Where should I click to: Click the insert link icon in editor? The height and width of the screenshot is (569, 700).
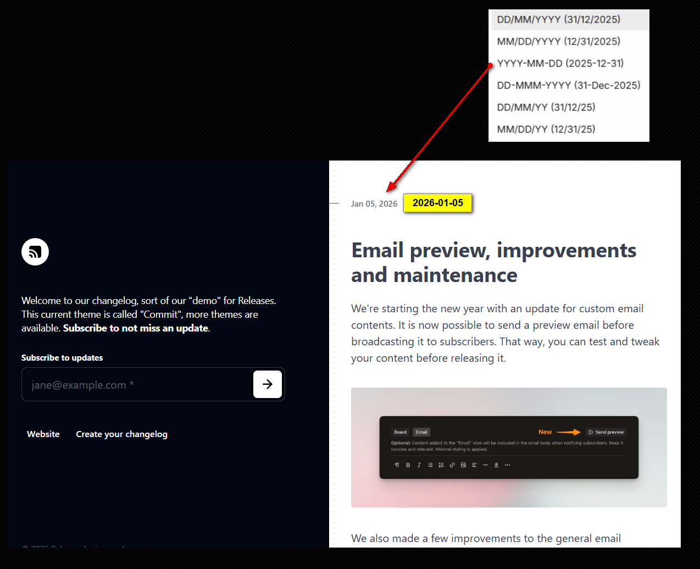pyautogui.click(x=452, y=465)
